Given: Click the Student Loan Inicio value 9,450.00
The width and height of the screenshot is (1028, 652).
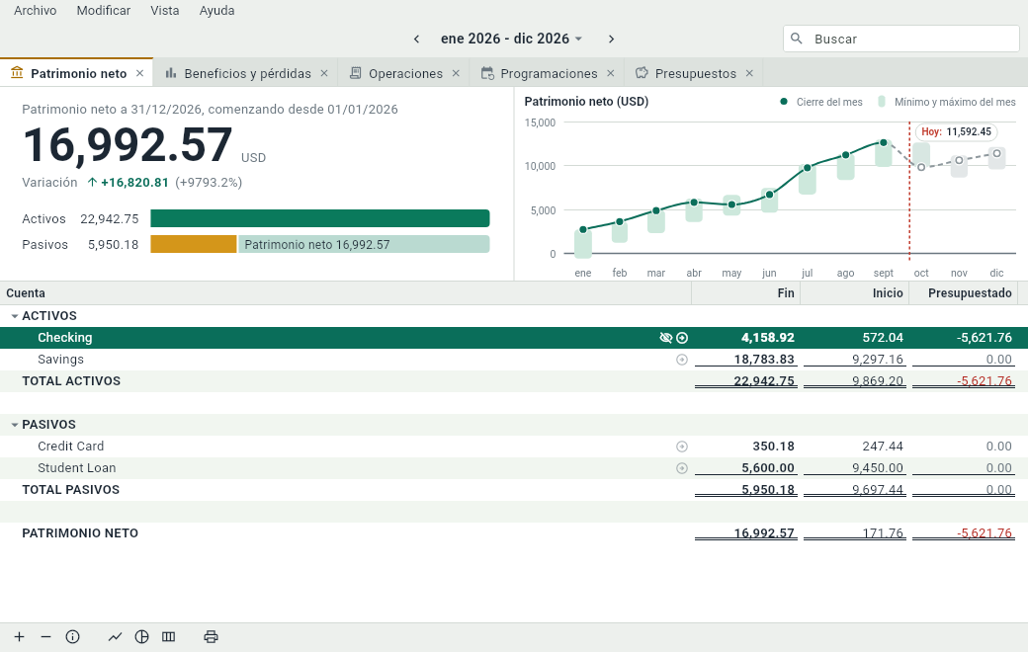Looking at the screenshot, I should click(x=877, y=468).
